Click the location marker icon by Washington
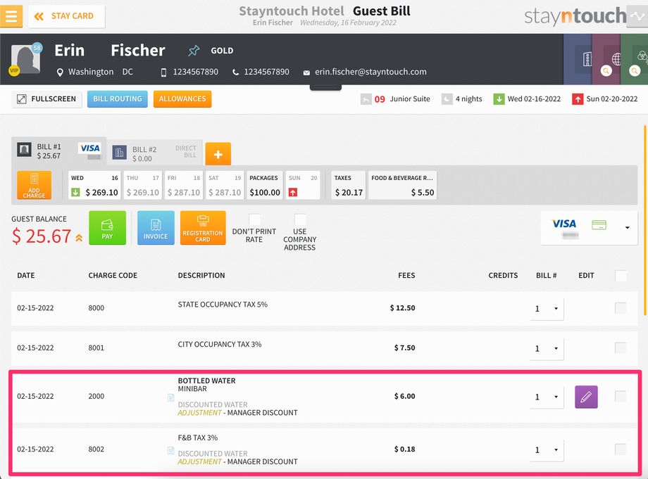This screenshot has width=648, height=479. click(60, 72)
